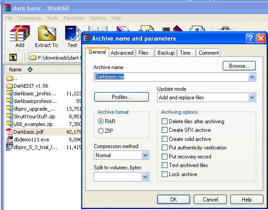Image resolution: width=268 pixels, height=210 pixels.
Task: Select ZIP archive format
Action: pyautogui.click(x=100, y=131)
